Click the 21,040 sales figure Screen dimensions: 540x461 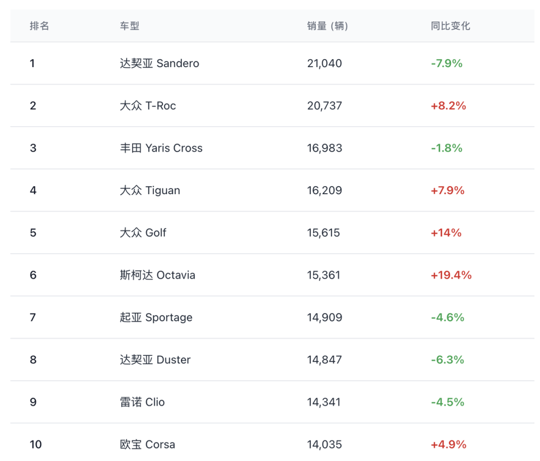click(324, 64)
